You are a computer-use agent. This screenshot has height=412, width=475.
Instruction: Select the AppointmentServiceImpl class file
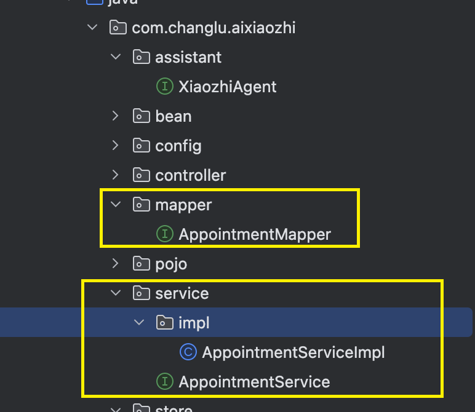tap(293, 352)
